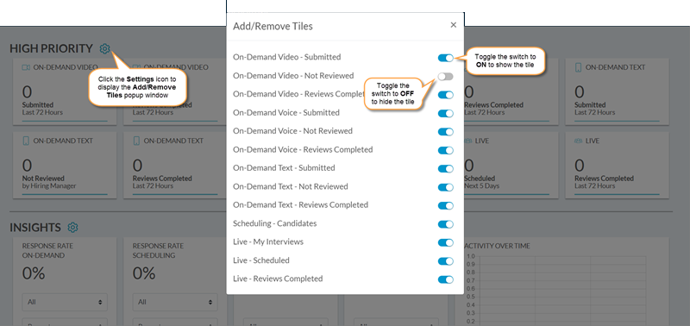Open On-Demand Text Reviews Completed tile
This screenshot has height=326, width=690.
(175, 165)
